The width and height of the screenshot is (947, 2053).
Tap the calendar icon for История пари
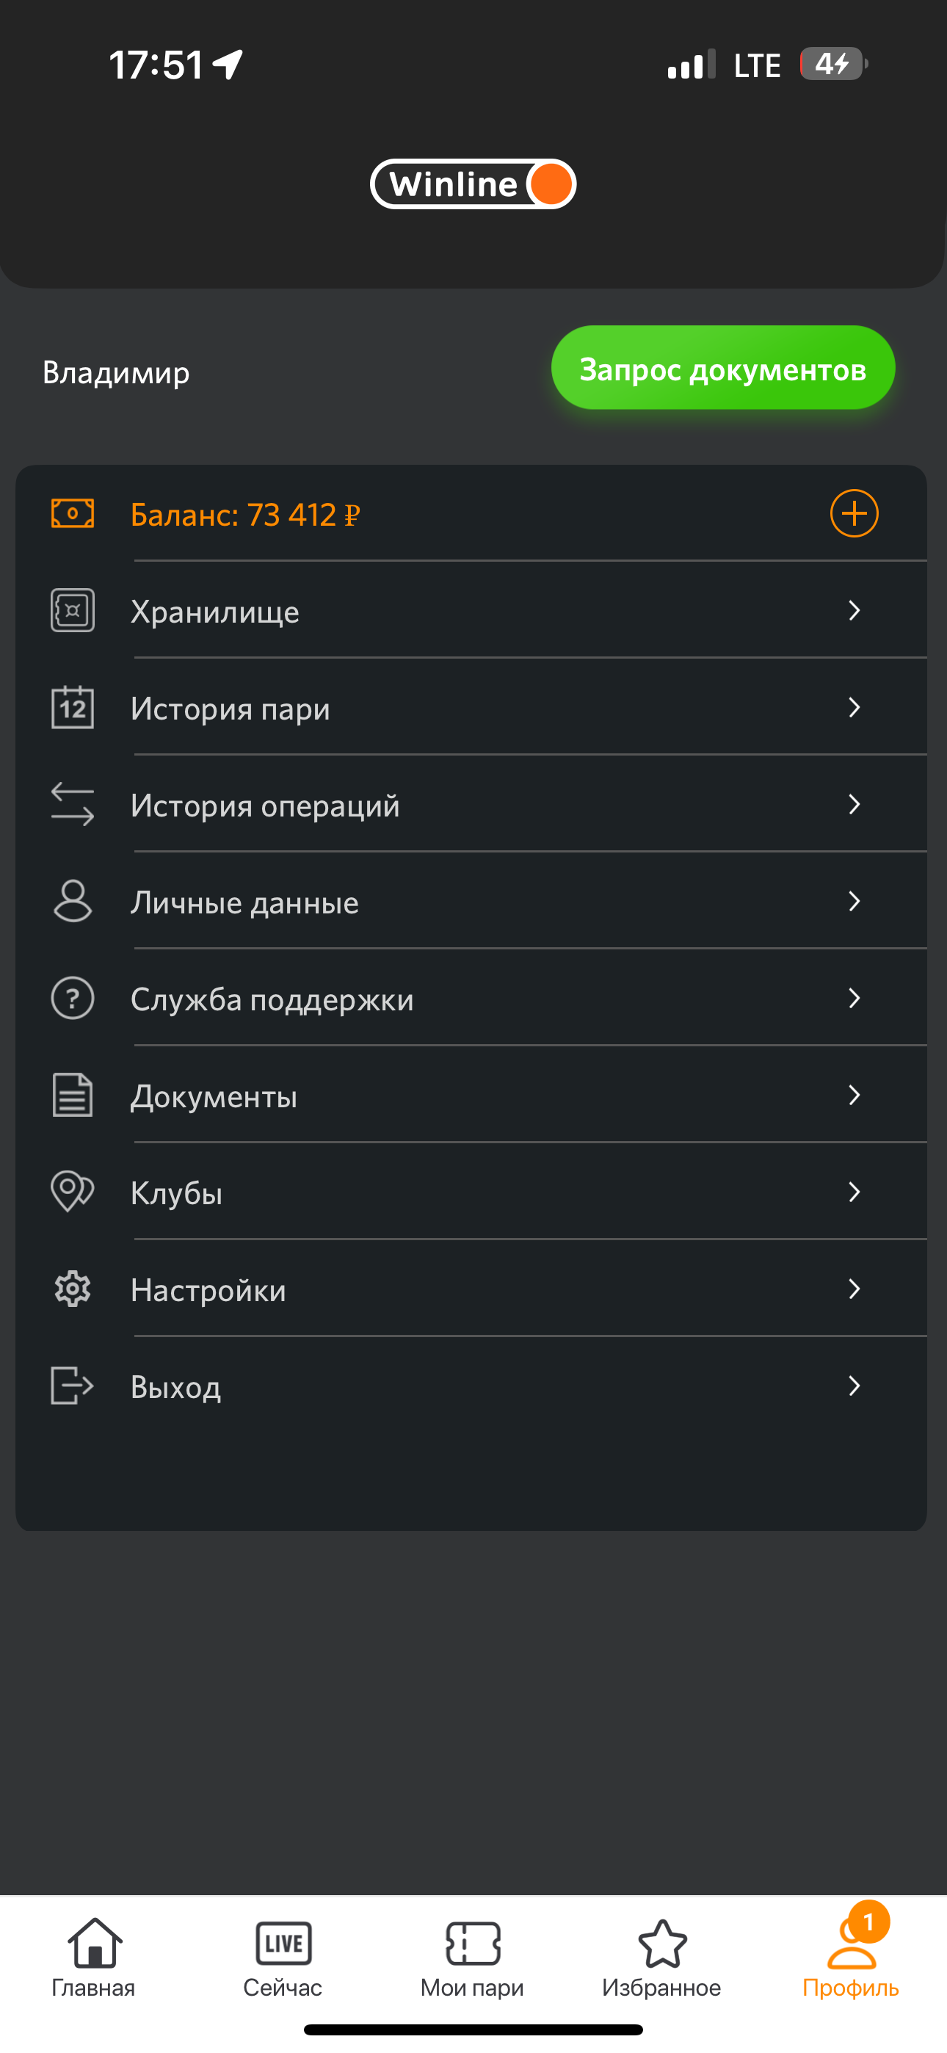(73, 708)
